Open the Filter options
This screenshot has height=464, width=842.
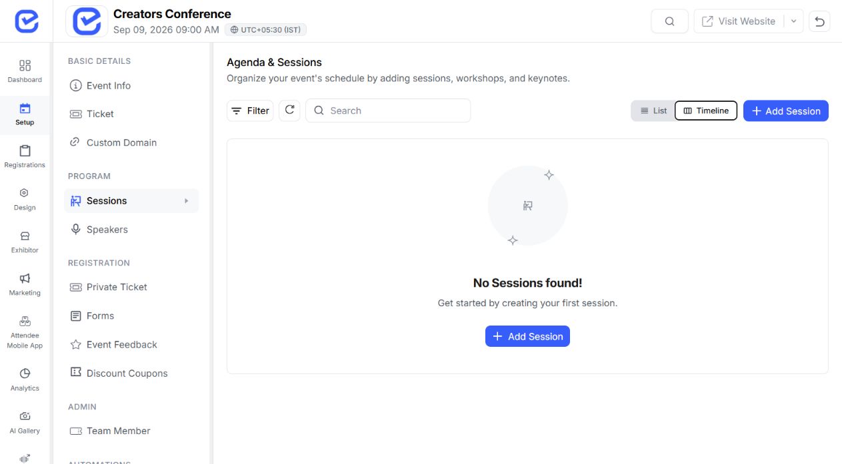(x=250, y=111)
